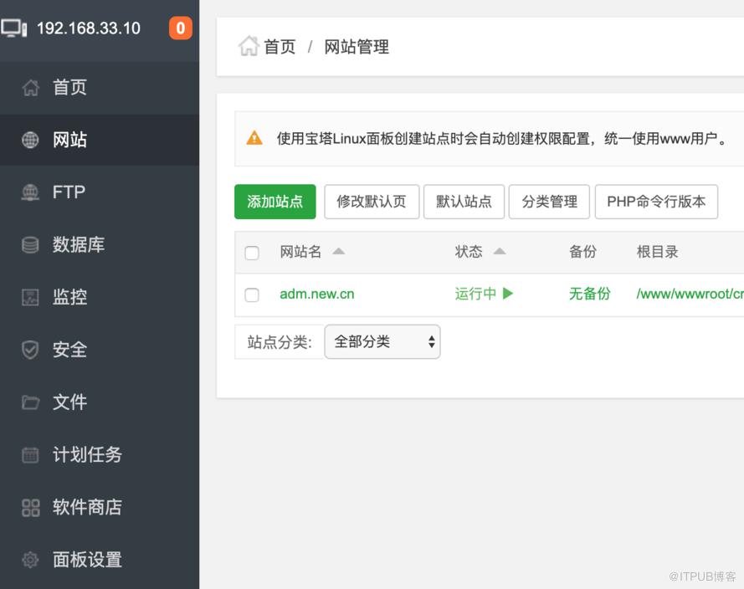Click the 无备份 backup link
Screen dimensions: 744x589
(x=590, y=294)
